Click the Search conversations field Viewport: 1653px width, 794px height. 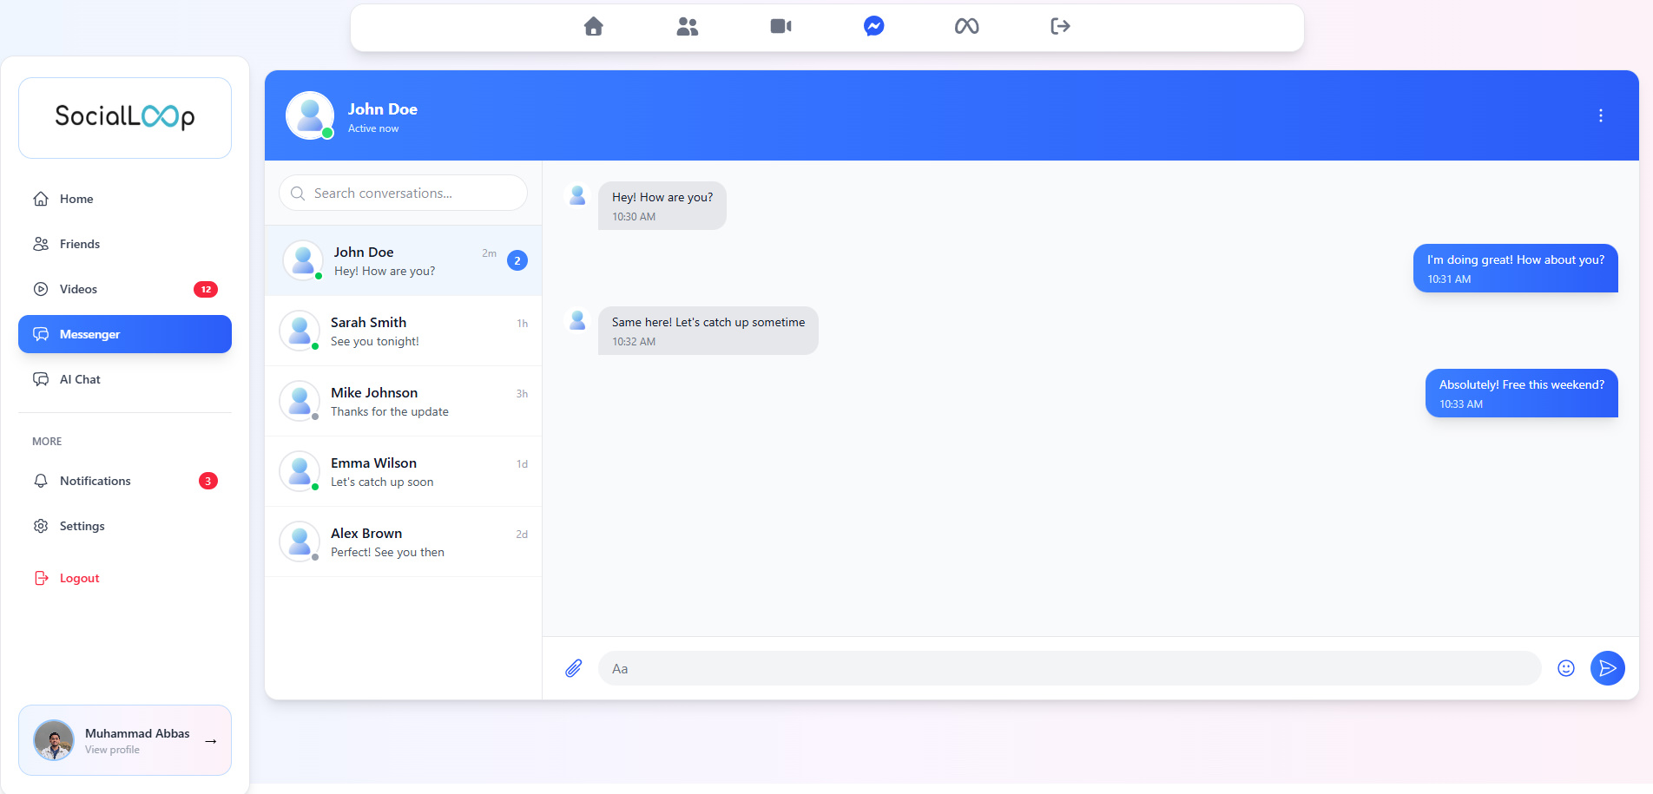click(x=404, y=193)
